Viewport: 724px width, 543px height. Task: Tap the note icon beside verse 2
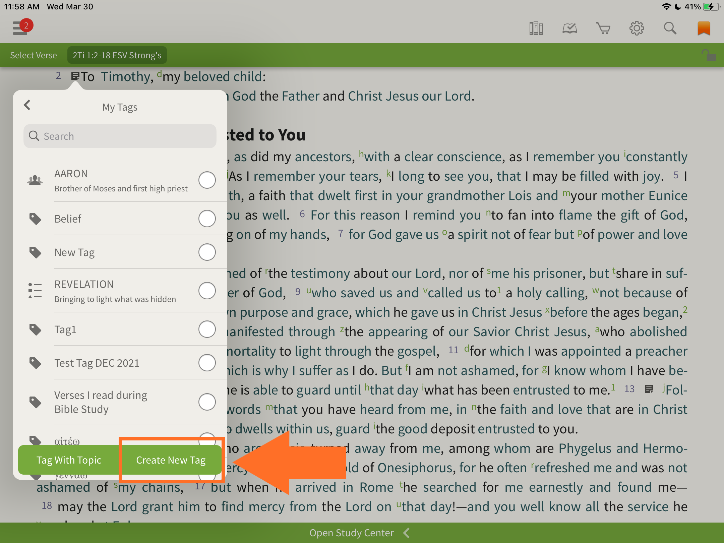75,76
